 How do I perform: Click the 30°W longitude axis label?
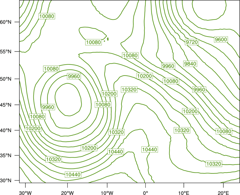tap(25, 193)
